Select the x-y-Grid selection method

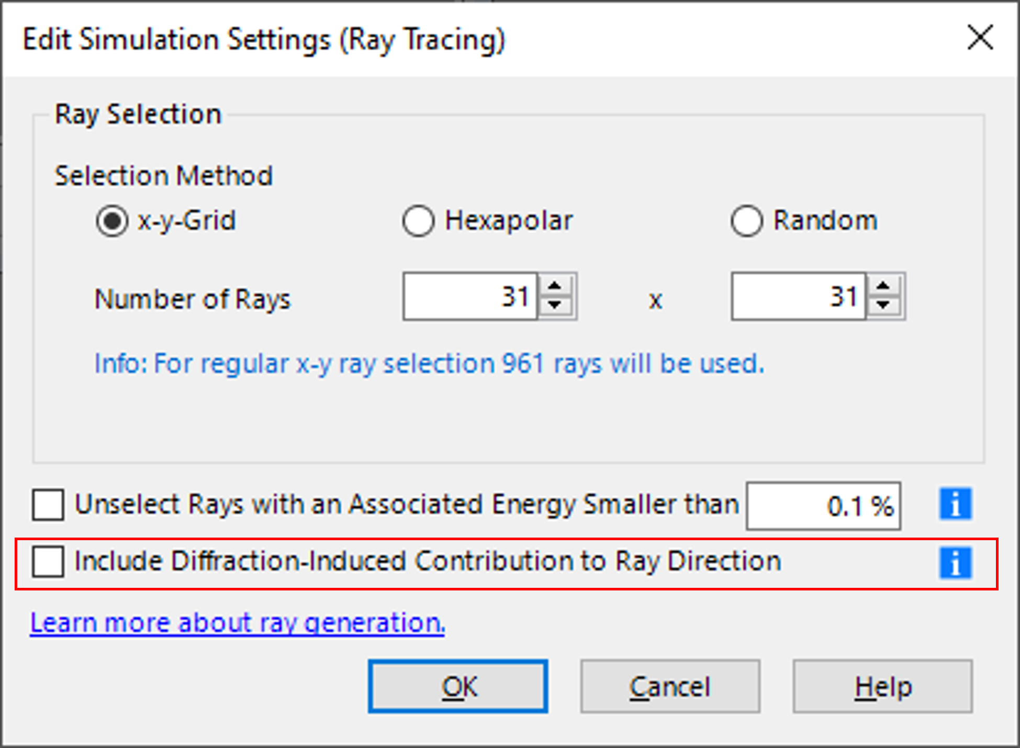pos(112,221)
